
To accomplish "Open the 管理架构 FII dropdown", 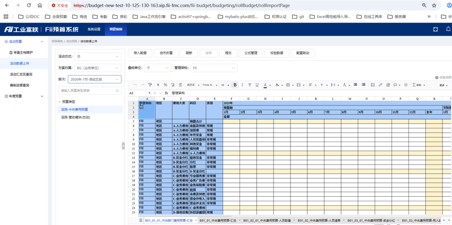I will 214,68.
